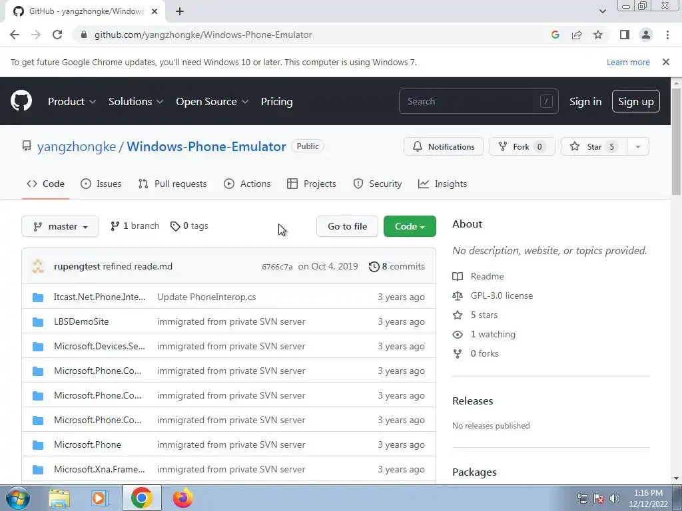
Task: View the 0 tags link
Action: [189, 226]
